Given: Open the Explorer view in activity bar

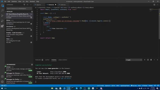Looking at the screenshot, I should (x=2, y=5).
